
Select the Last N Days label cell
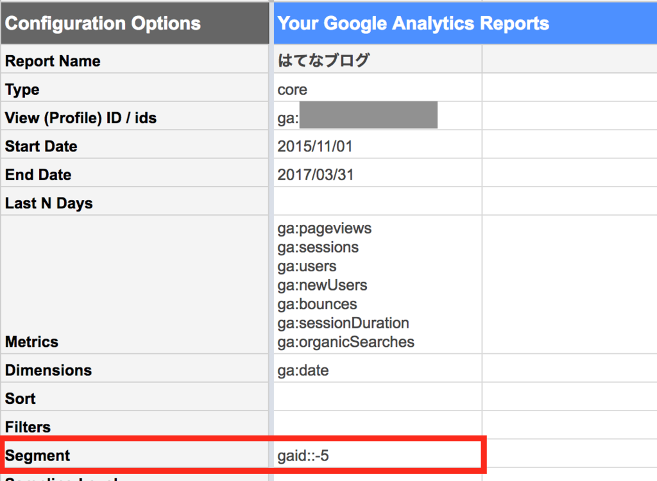coord(135,203)
